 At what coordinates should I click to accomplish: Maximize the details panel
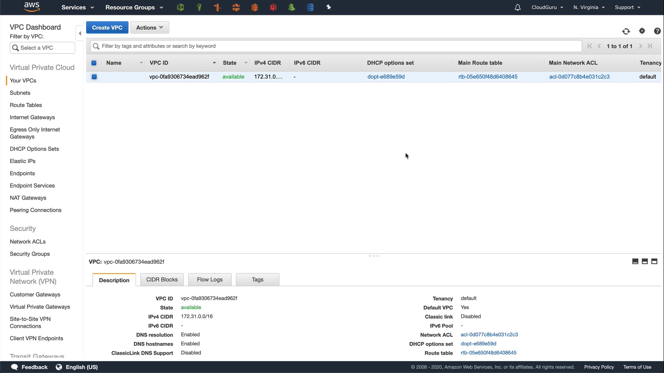[654, 261]
